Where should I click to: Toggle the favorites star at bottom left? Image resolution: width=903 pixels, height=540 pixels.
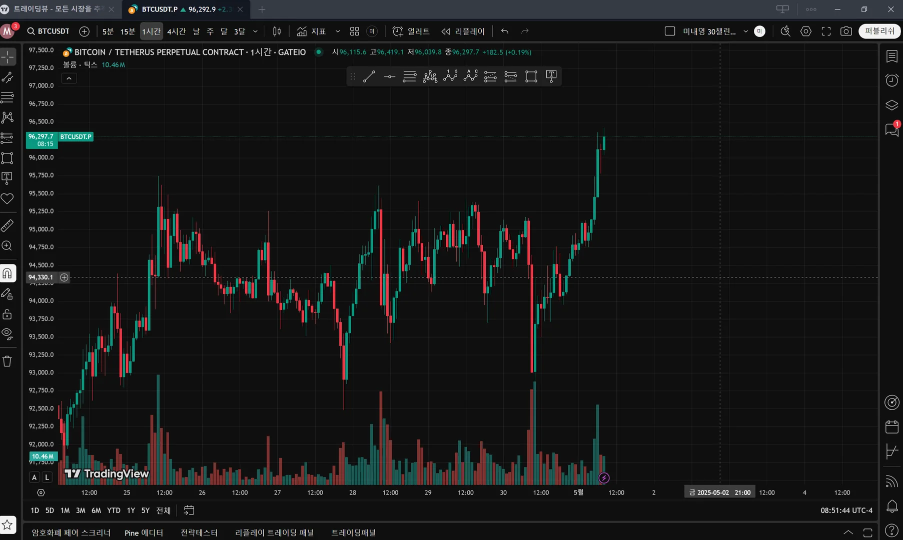(8, 525)
